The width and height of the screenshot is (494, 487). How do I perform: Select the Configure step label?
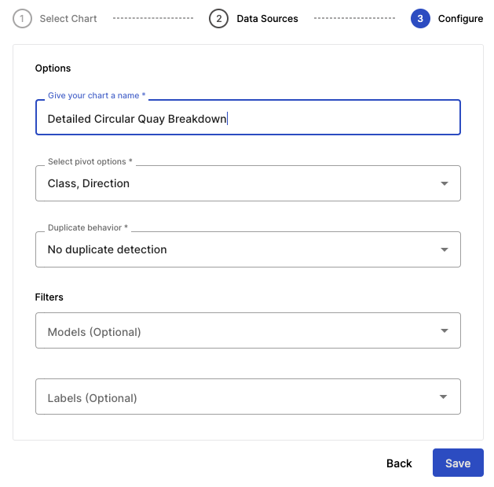[460, 18]
